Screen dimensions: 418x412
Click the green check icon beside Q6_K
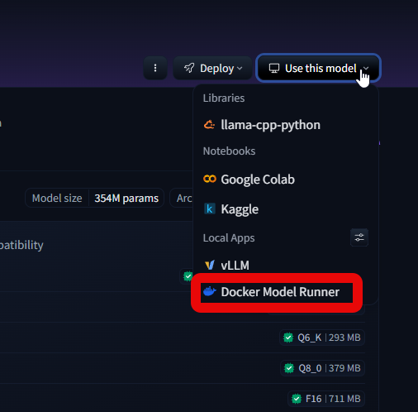pos(288,338)
